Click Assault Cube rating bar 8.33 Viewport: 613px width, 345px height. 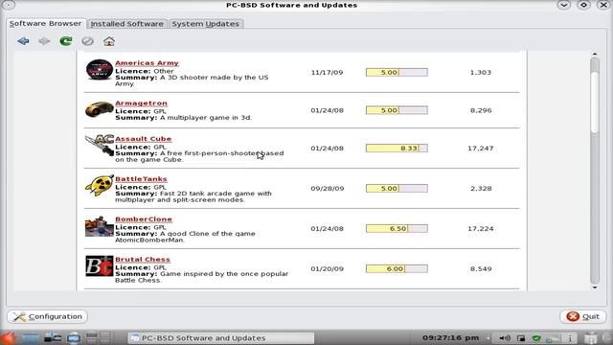coord(397,149)
